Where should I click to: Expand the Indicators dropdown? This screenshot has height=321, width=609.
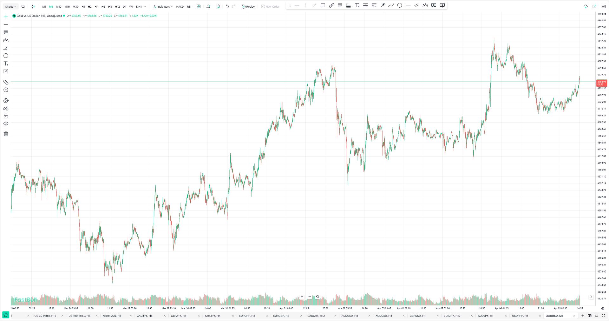(x=163, y=6)
